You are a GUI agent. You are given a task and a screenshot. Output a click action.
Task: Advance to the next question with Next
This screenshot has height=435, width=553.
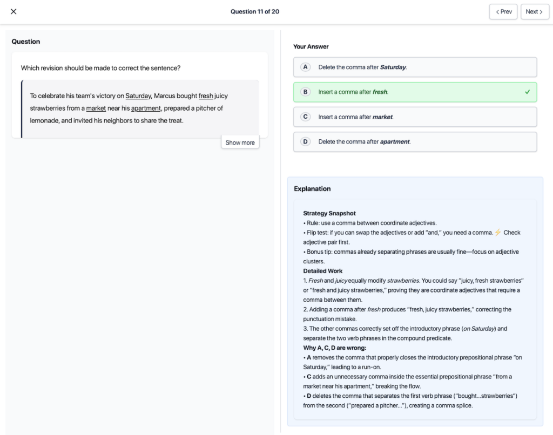pyautogui.click(x=535, y=12)
